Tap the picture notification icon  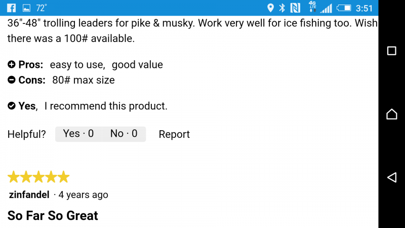coord(26,8)
